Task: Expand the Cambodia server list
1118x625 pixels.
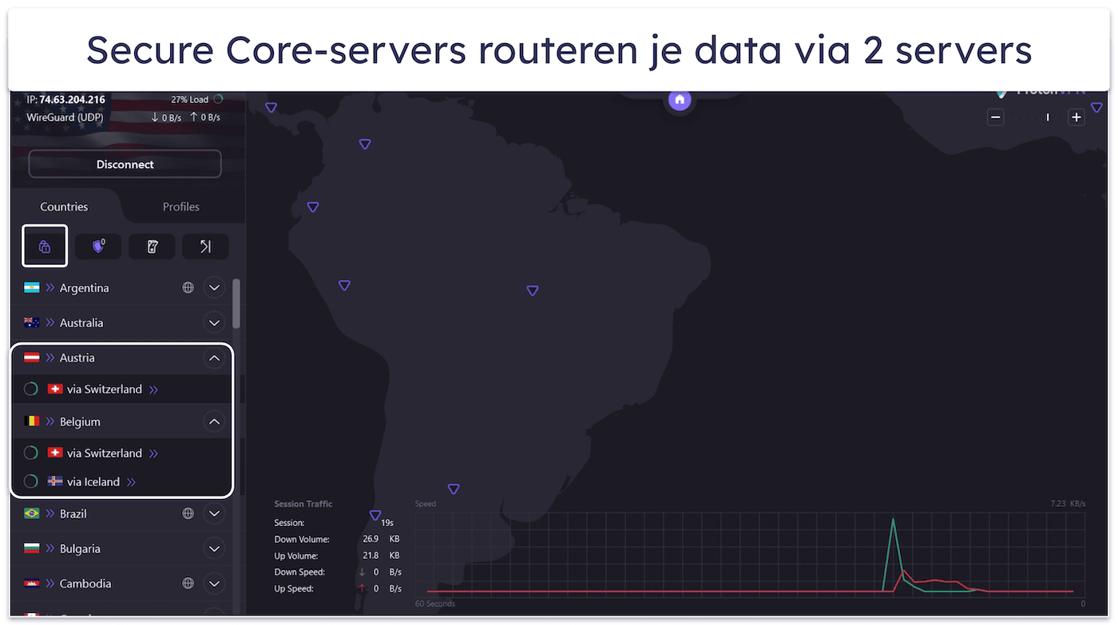Action: pos(214,583)
